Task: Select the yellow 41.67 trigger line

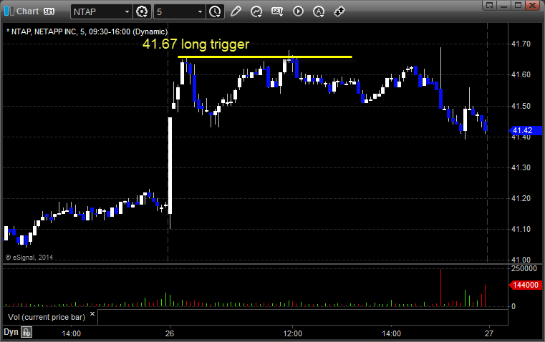Action: coord(264,57)
